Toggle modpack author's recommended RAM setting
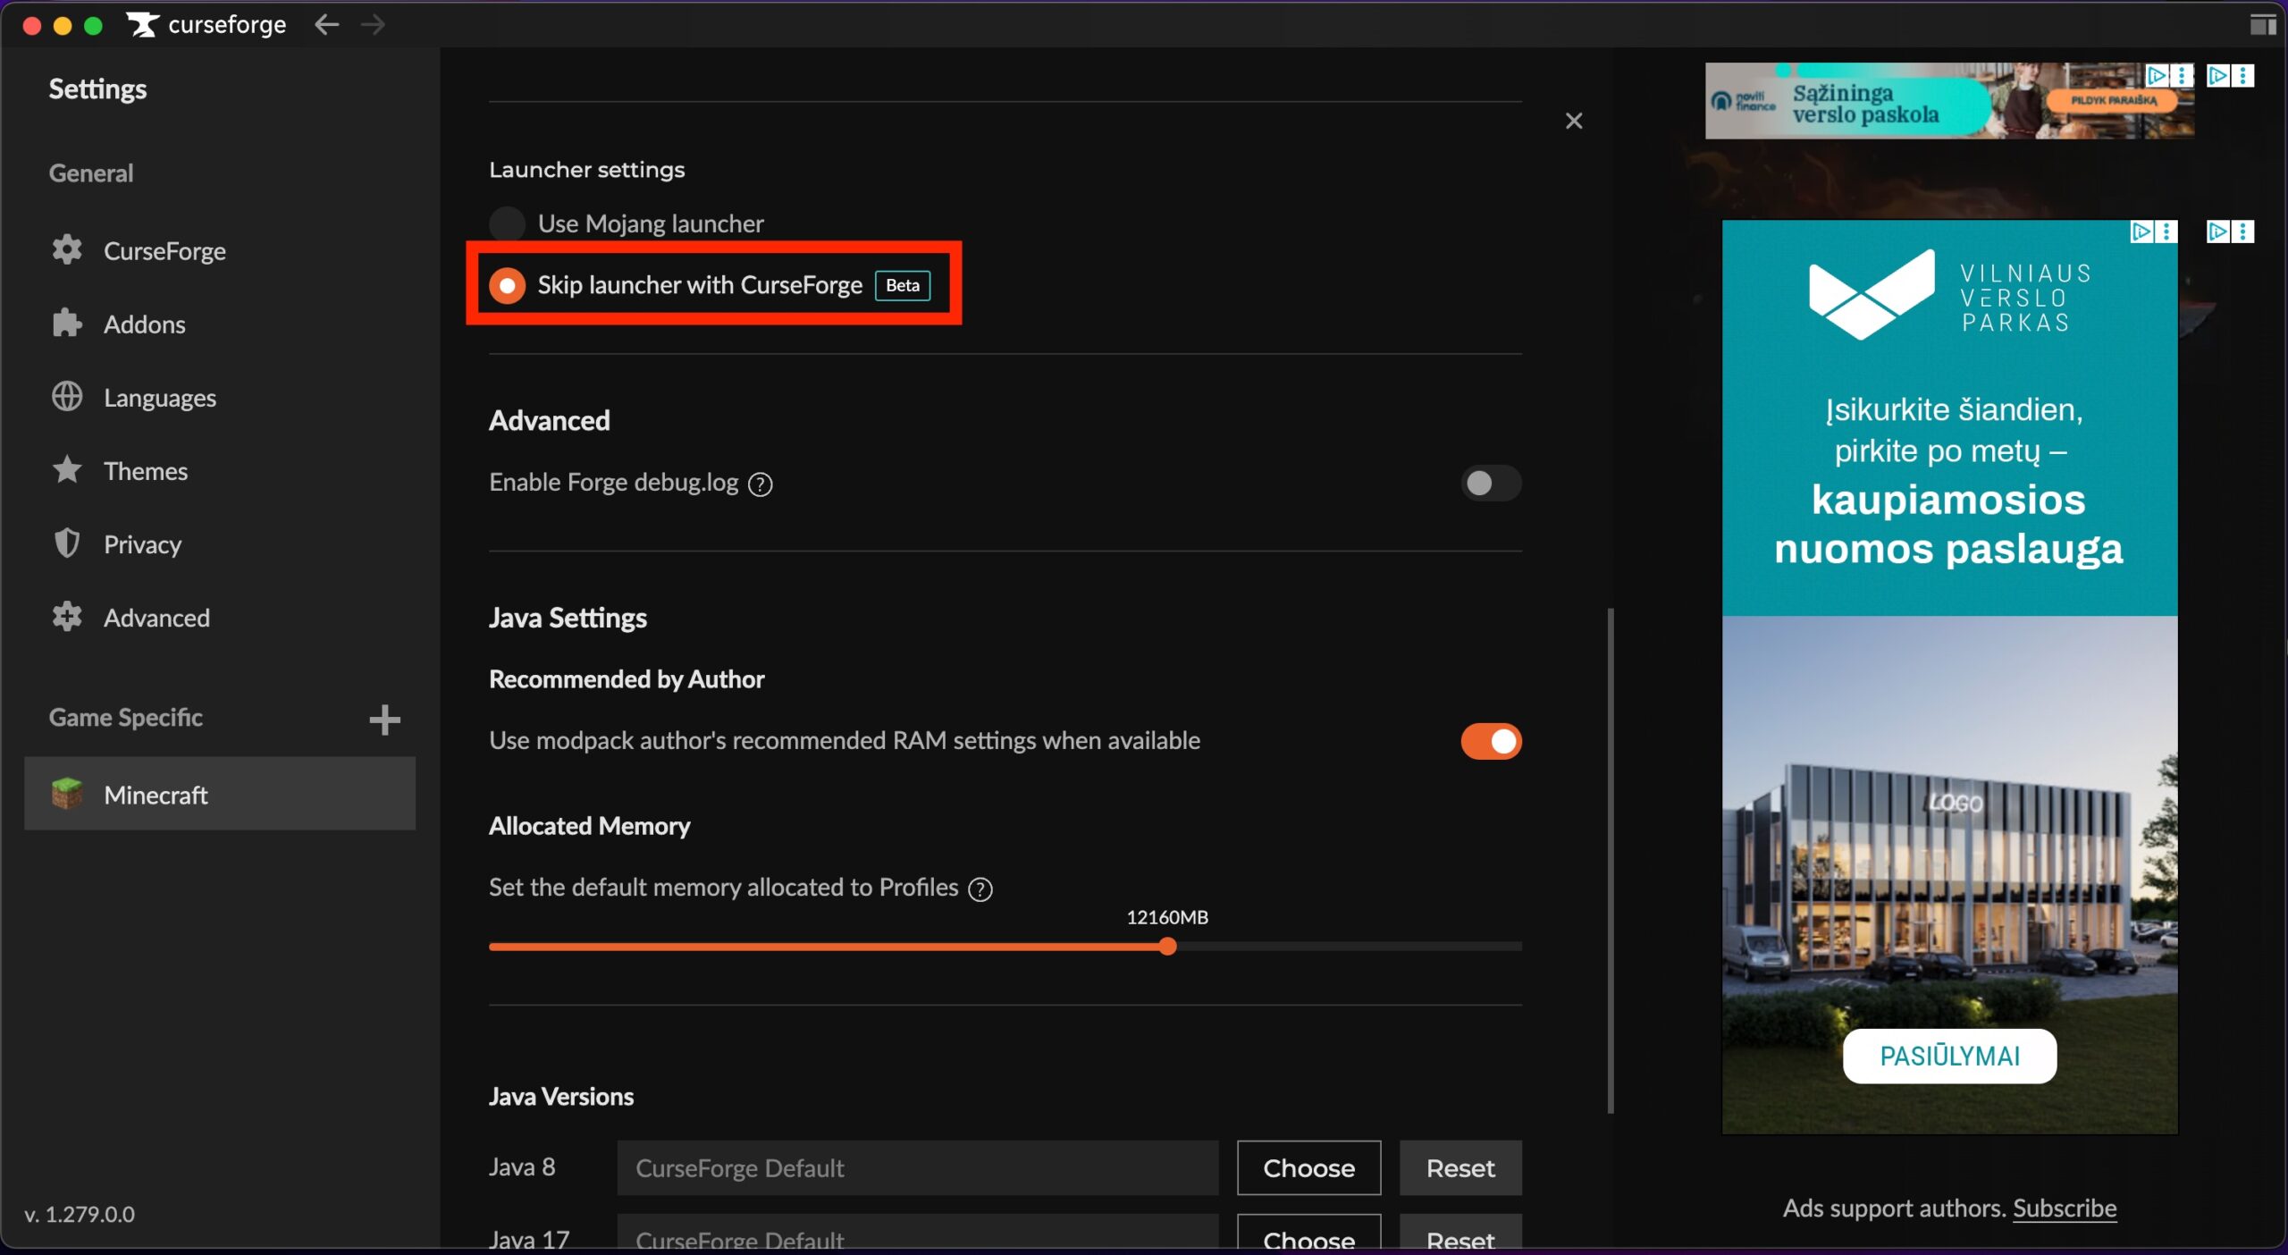The height and width of the screenshot is (1255, 2288). 1491,741
